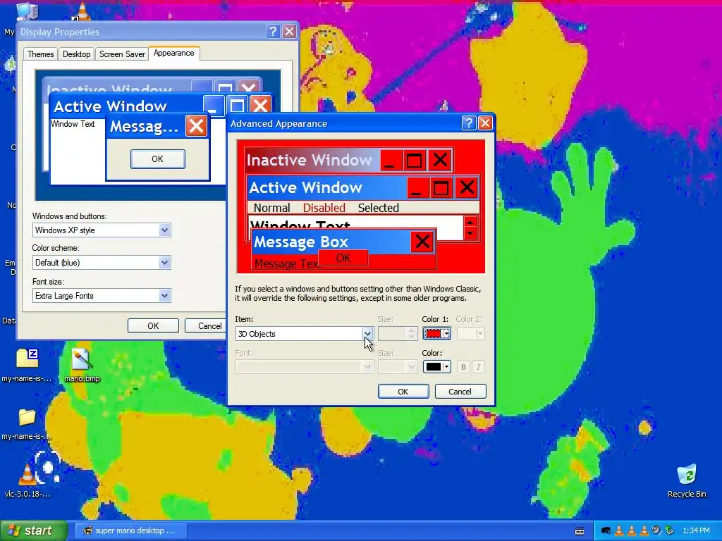Click OK button in blue Display Properties preview
The image size is (722, 541).
157,158
